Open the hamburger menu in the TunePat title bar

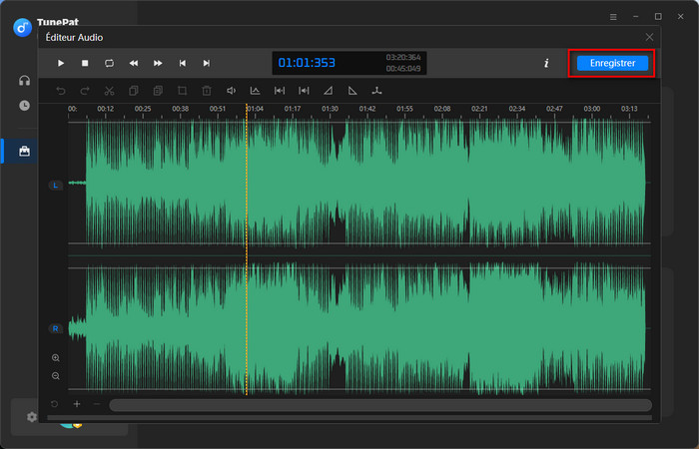click(x=613, y=17)
